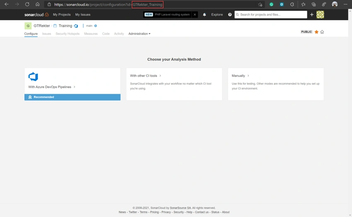Open the Privacy footer link
Screen dimensions: 352x217
[x=166, y=212]
